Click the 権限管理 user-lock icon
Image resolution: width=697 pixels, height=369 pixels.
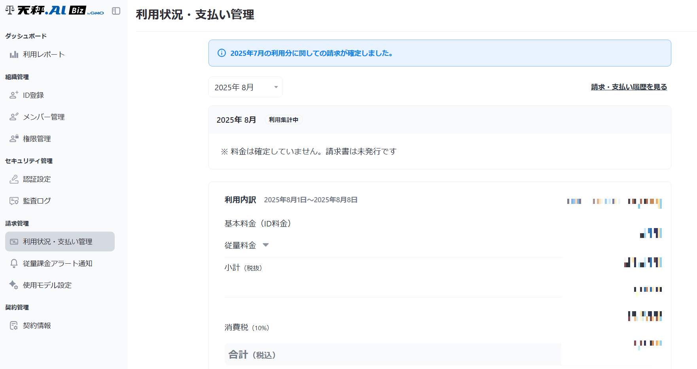tap(14, 139)
